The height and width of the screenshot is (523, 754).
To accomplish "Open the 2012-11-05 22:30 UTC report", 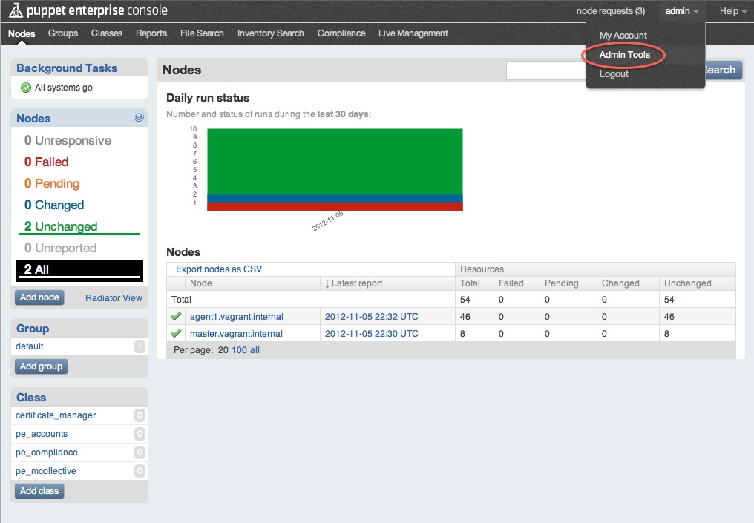I will pos(371,334).
